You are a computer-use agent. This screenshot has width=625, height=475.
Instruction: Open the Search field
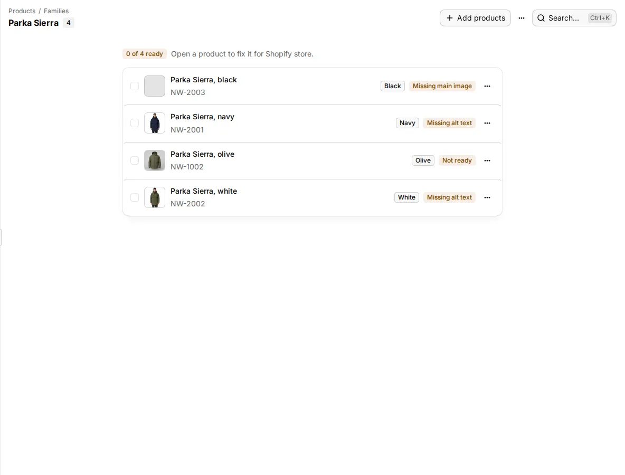[574, 18]
